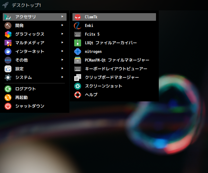Viewport: 208px width, 173px height.
Task: Click the キーボードレイアウトビューアー keyboard icon
Action: tap(78, 69)
